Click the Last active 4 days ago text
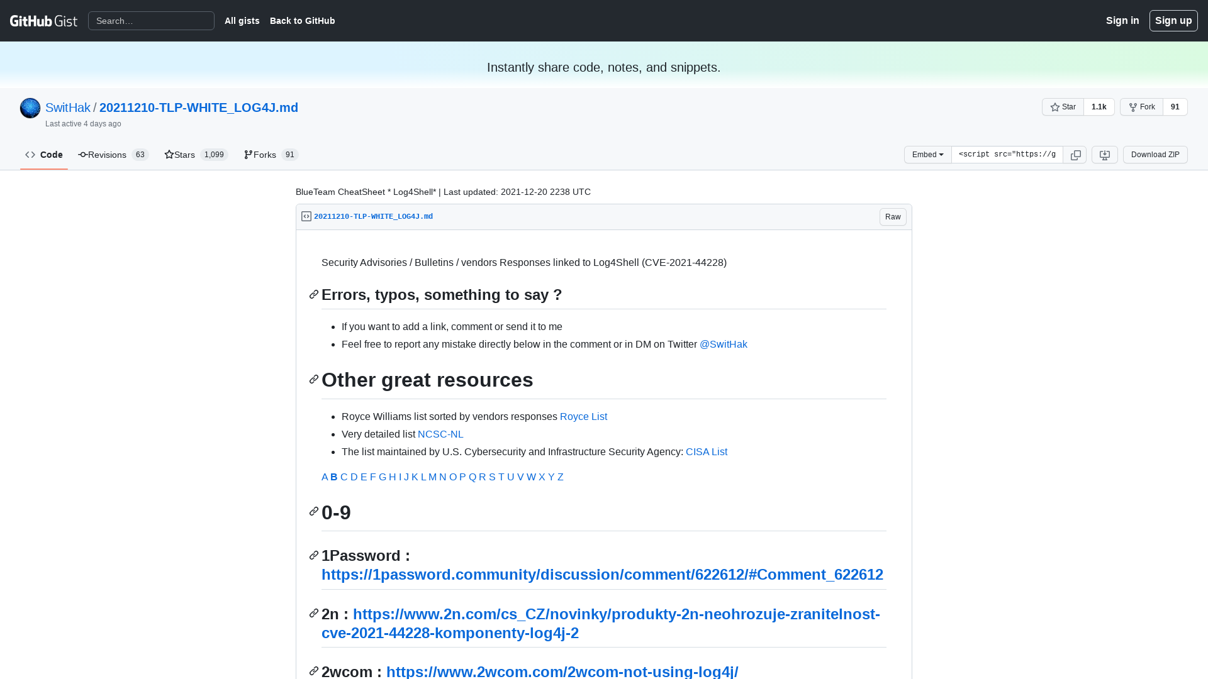 [83, 124]
